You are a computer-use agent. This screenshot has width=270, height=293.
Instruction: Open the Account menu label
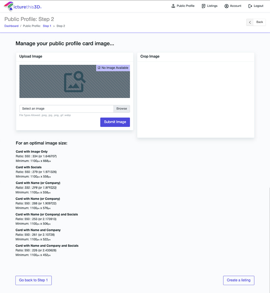tap(236, 6)
